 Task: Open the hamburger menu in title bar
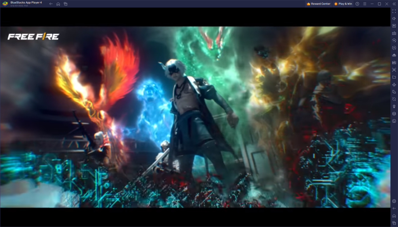coord(365,4)
